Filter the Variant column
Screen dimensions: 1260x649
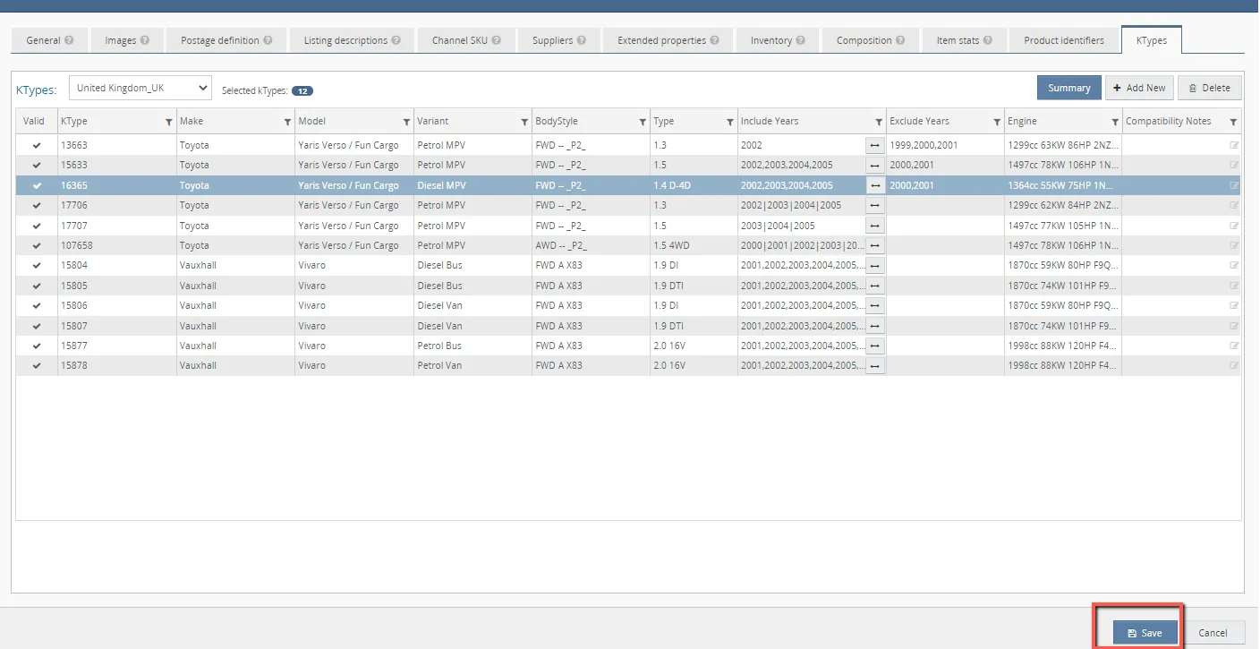(524, 122)
